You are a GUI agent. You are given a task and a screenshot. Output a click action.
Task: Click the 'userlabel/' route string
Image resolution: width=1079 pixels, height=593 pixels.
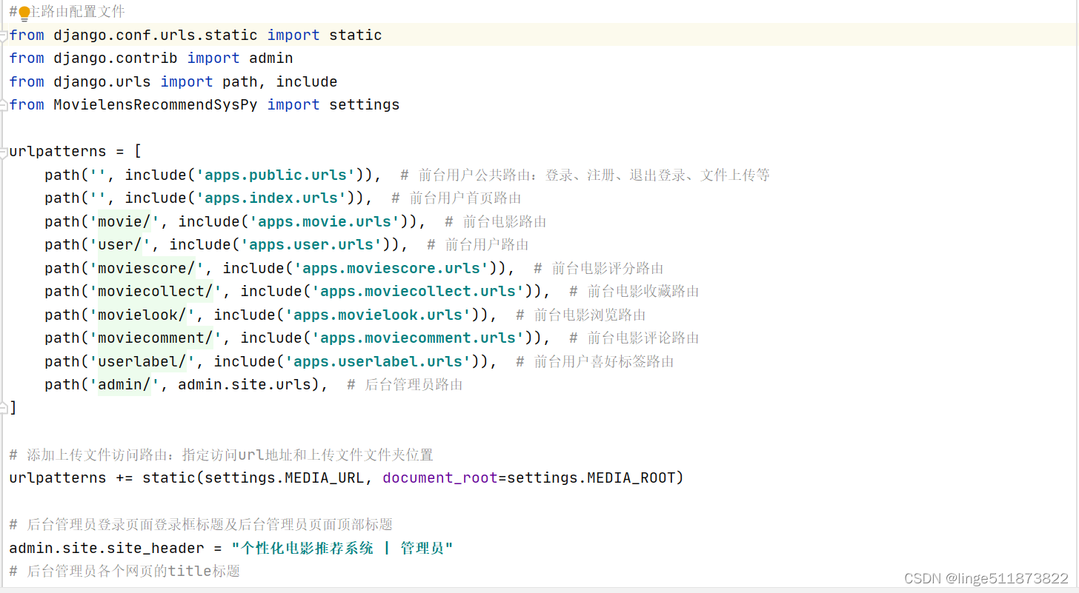[142, 361]
